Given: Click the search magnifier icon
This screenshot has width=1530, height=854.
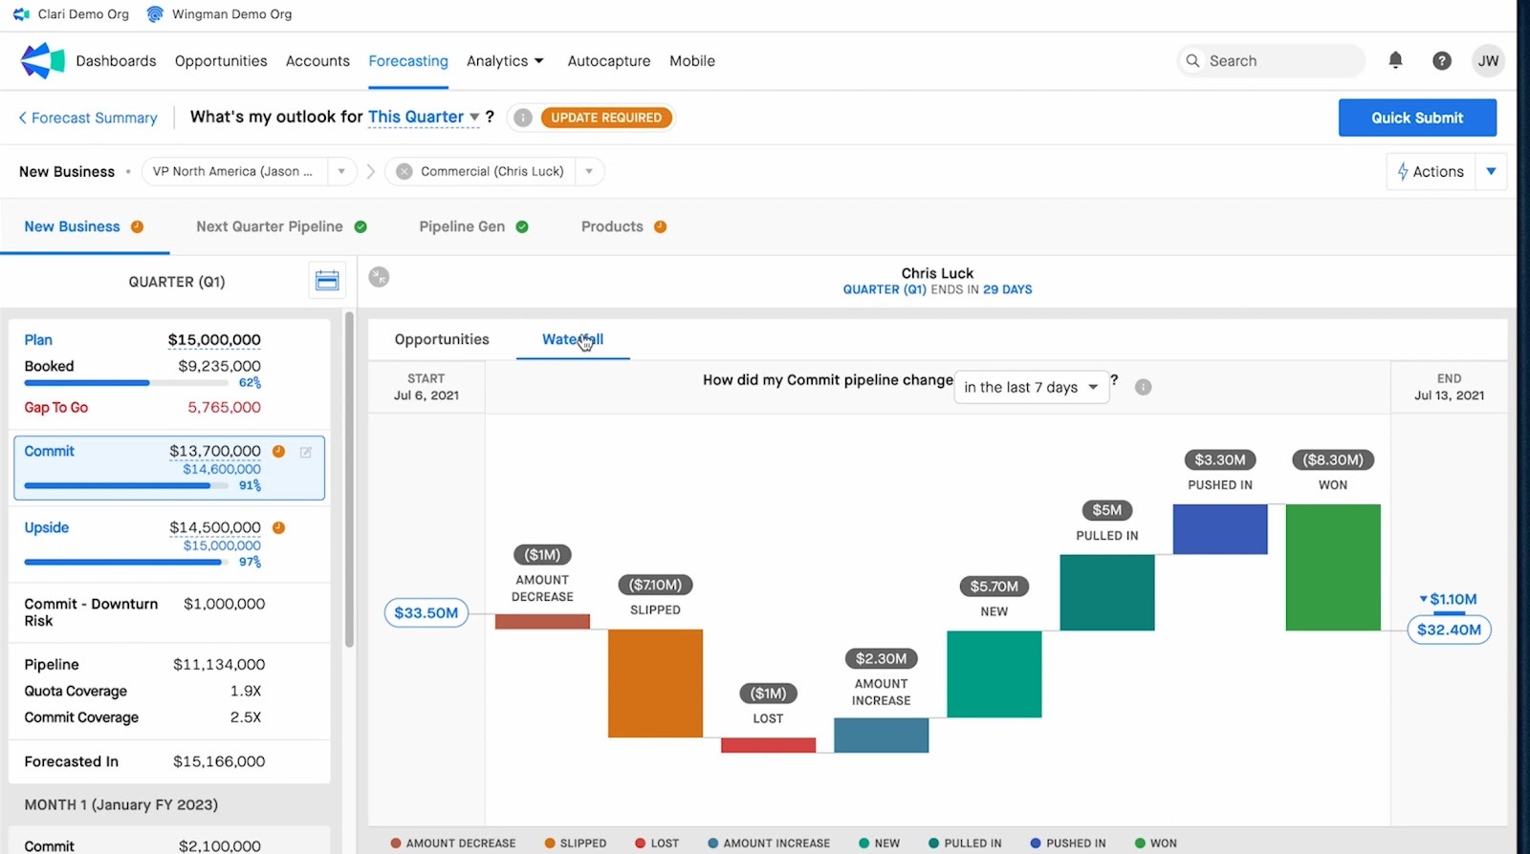Looking at the screenshot, I should point(1192,61).
